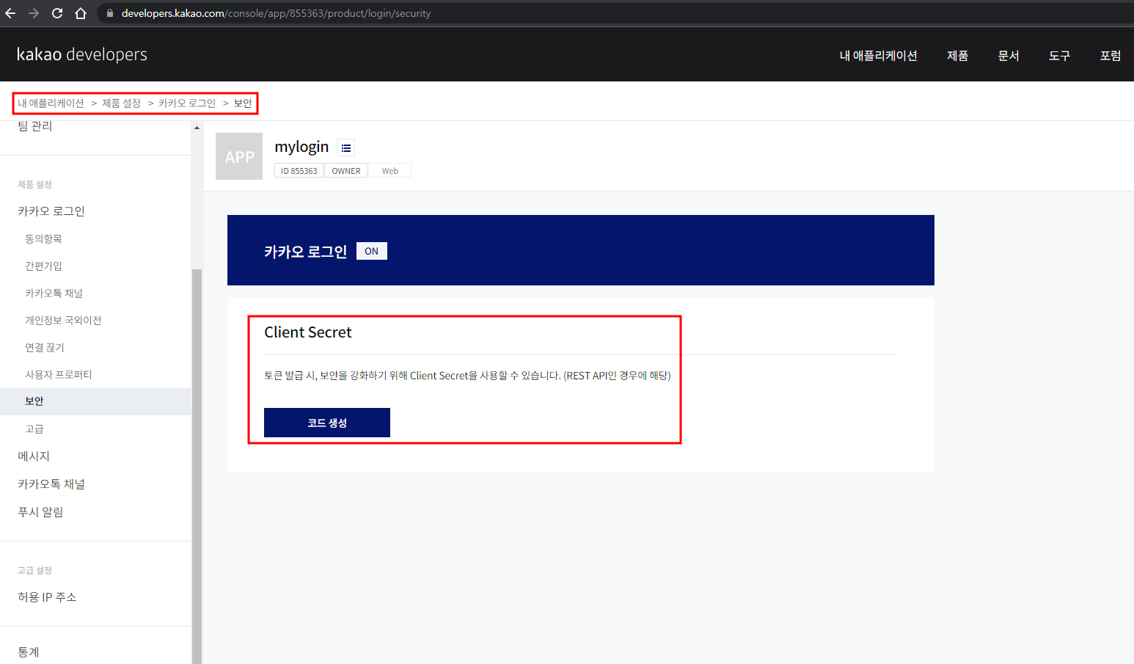
Task: Open 팀 관리 in sidebar
Action: tap(35, 126)
